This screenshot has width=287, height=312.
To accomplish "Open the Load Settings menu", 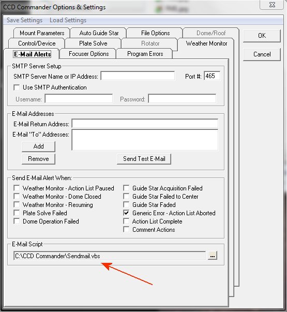I will (x=68, y=20).
